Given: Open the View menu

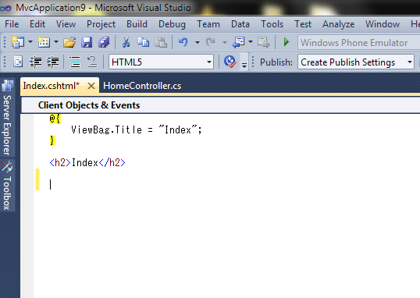Looking at the screenshot, I should [66, 24].
